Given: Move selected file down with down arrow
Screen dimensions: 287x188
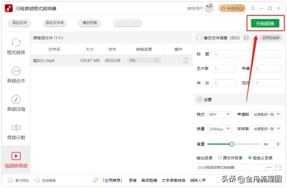Looking at the screenshot, I should click(x=135, y=23).
